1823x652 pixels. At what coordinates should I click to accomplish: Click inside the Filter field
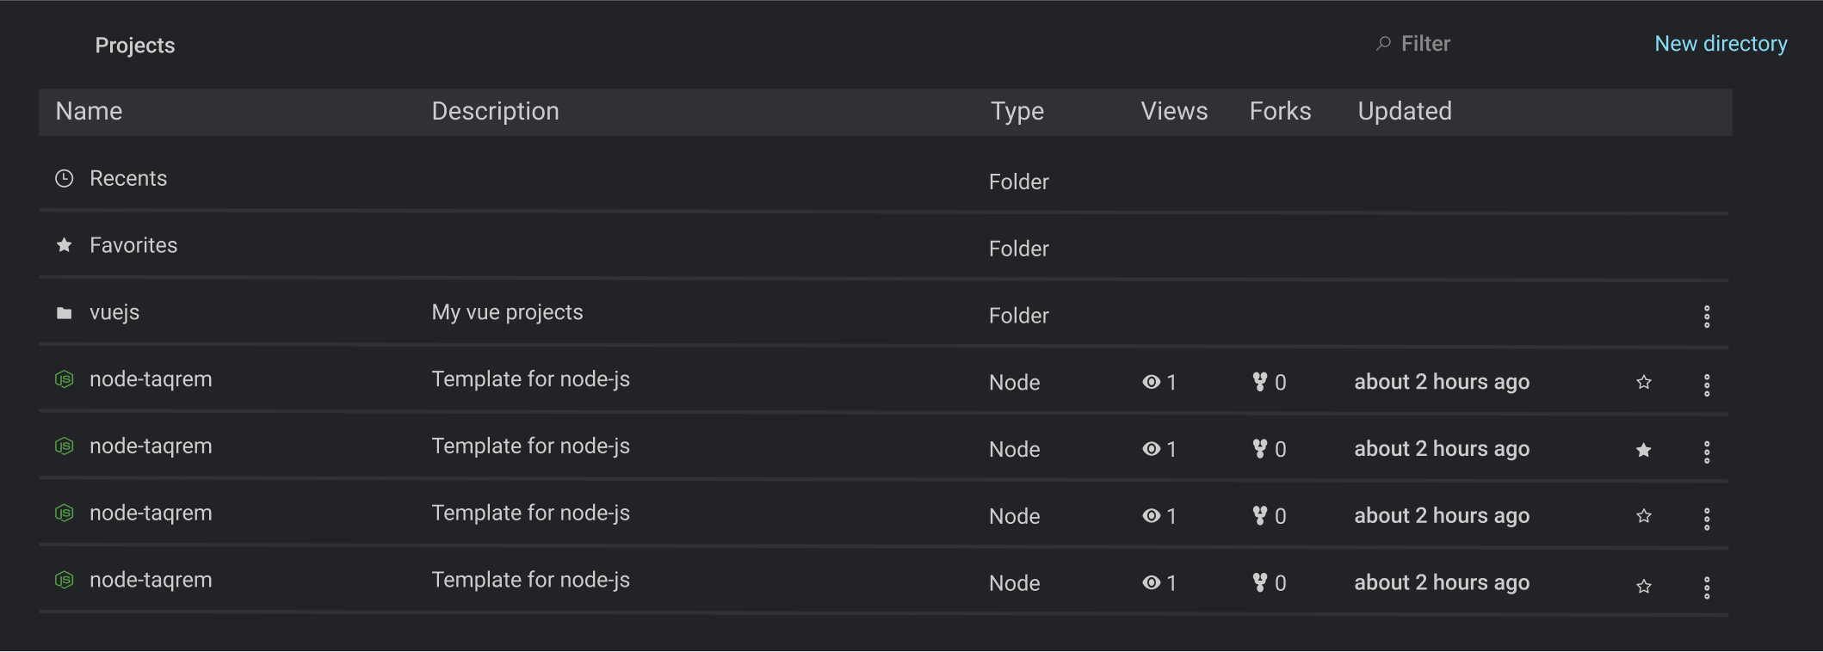tap(1425, 43)
